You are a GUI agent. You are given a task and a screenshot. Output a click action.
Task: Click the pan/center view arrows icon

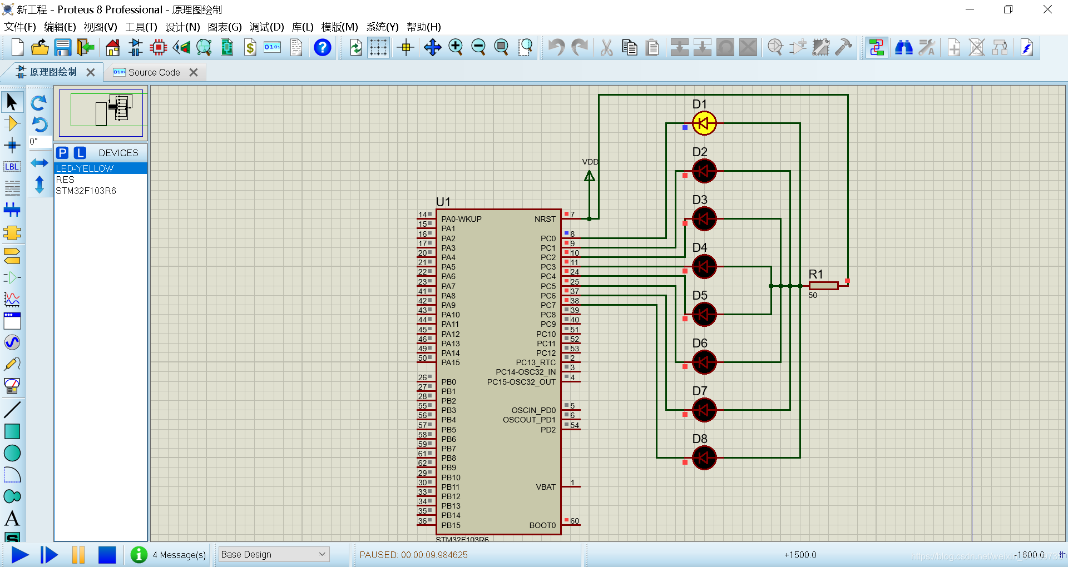pos(432,48)
